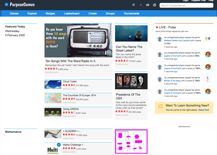217x155 pixels.
Task: Open the Maths Challenge 1 link
Action: (73, 145)
